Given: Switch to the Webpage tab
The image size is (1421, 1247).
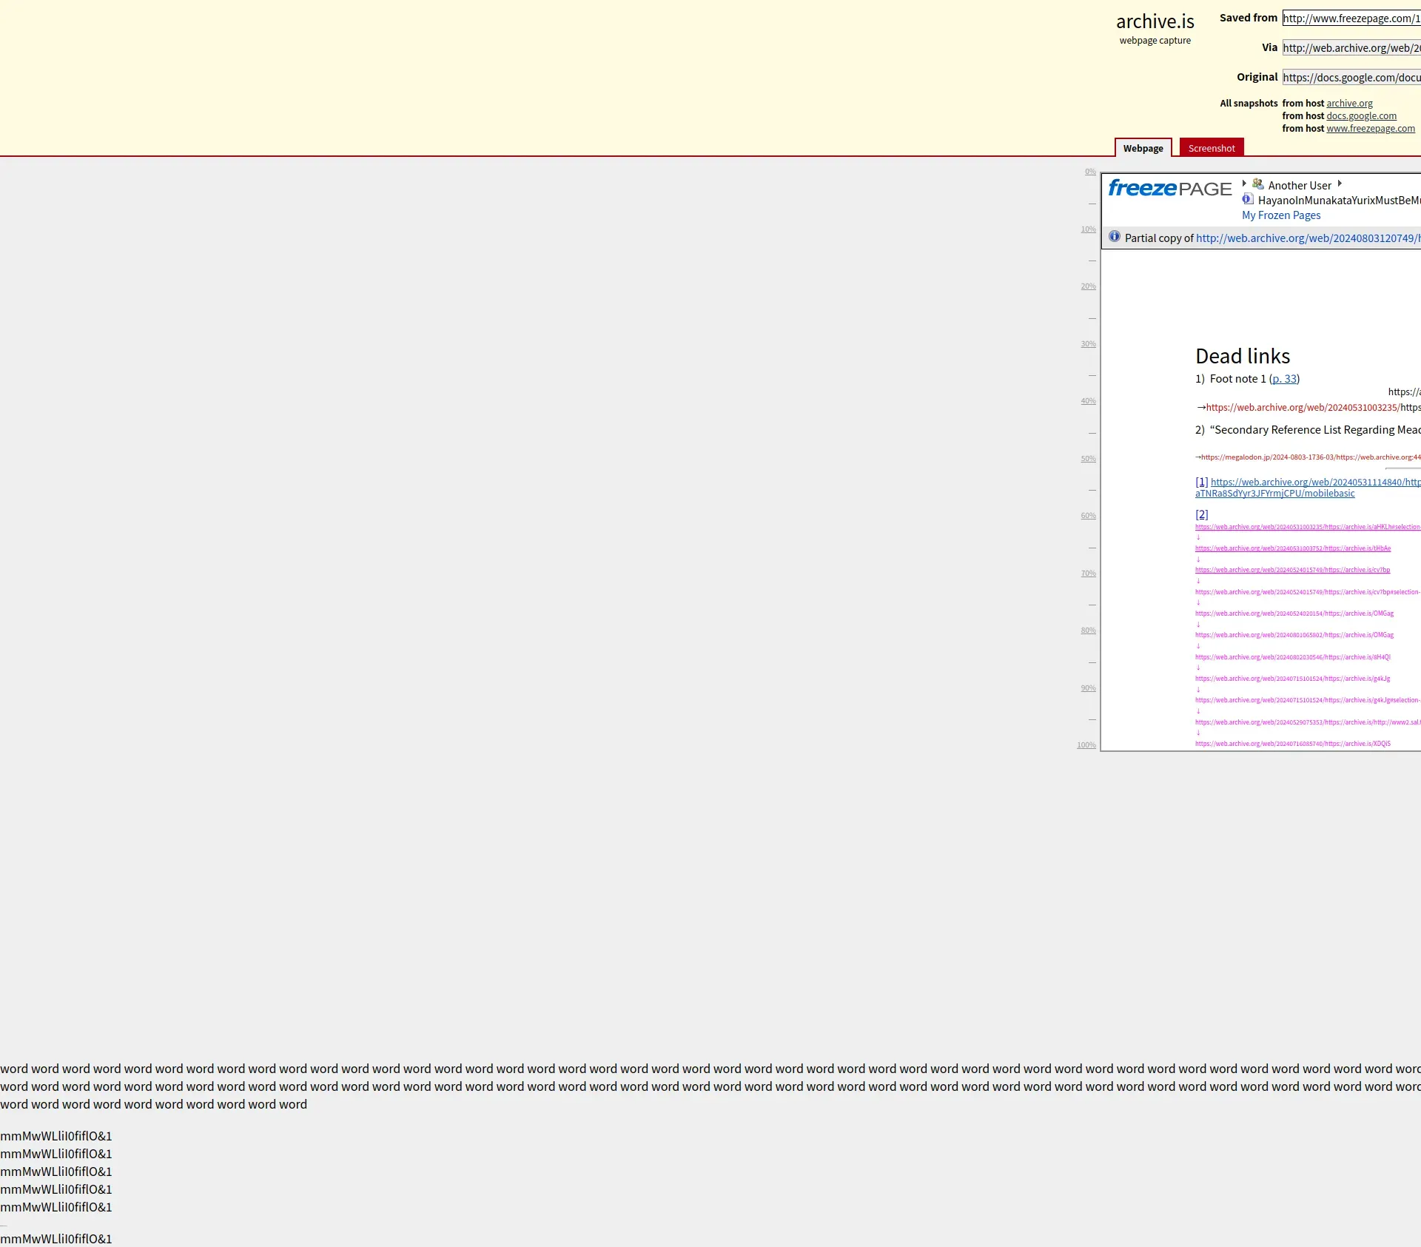Looking at the screenshot, I should click(1143, 148).
